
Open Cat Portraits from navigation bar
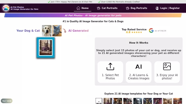pos(107,8)
